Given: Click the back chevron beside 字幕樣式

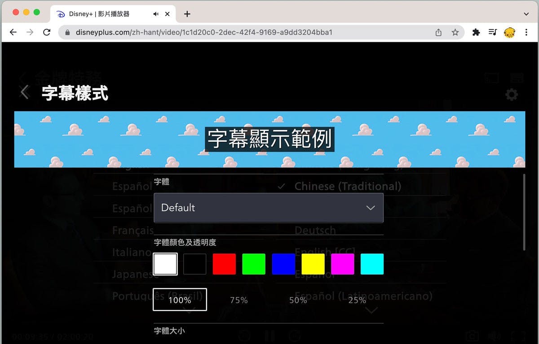Looking at the screenshot, I should [x=25, y=92].
